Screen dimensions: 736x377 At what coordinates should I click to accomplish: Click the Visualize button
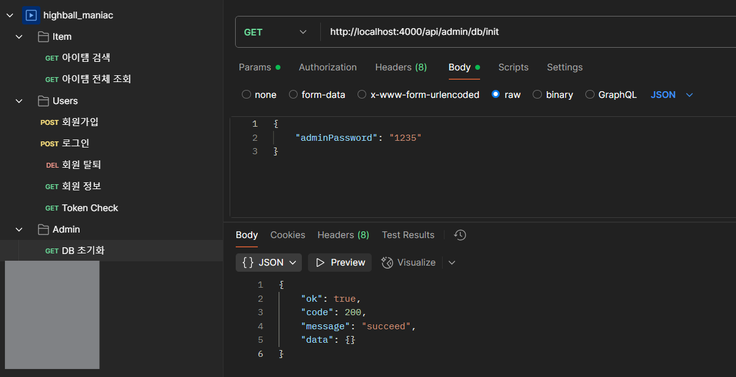point(409,262)
